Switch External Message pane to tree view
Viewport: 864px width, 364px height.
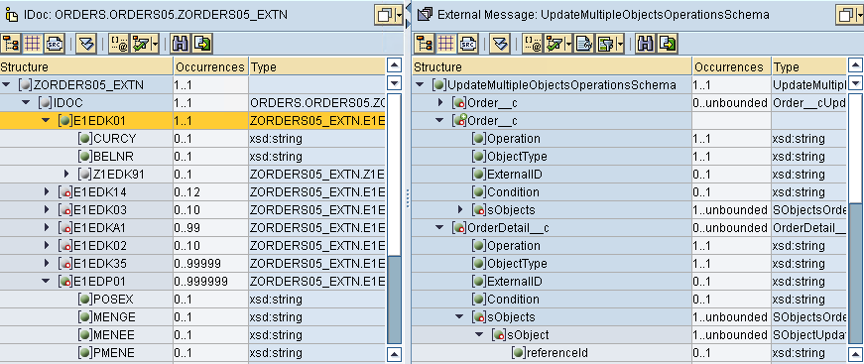pos(425,44)
